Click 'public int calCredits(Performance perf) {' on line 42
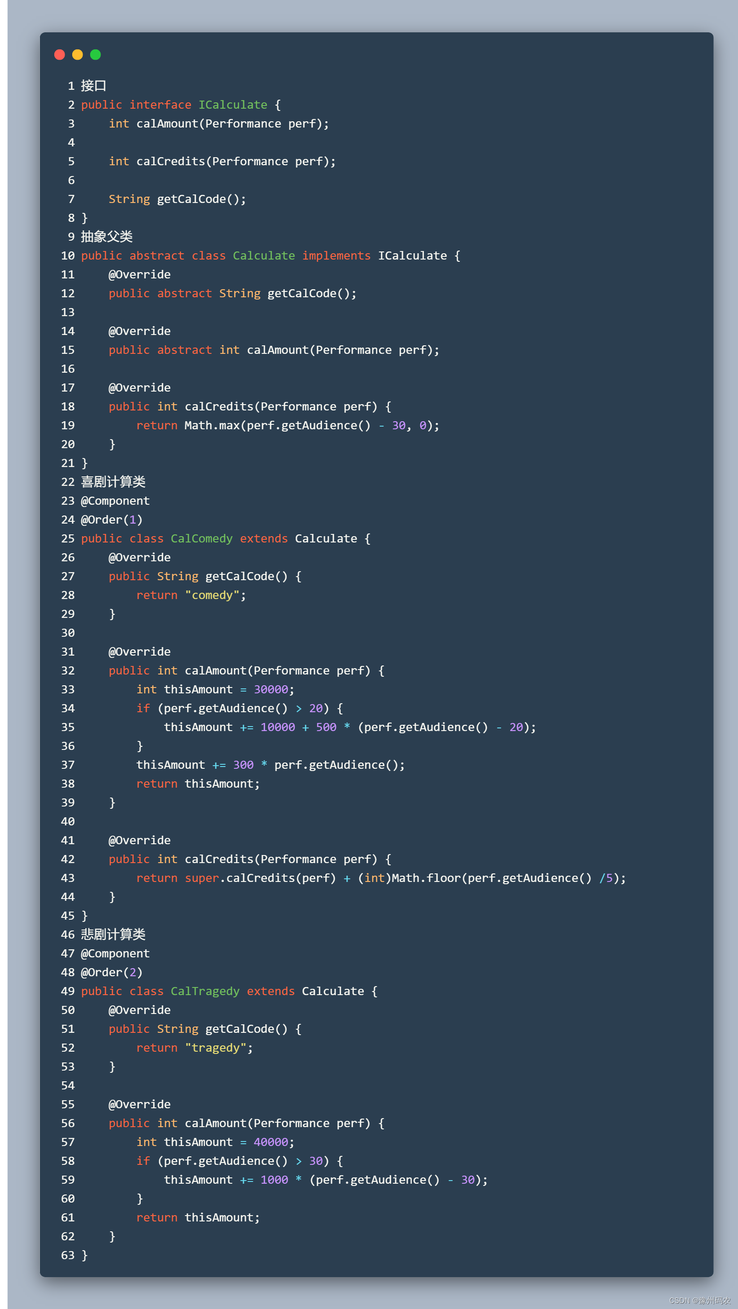 (x=250, y=859)
